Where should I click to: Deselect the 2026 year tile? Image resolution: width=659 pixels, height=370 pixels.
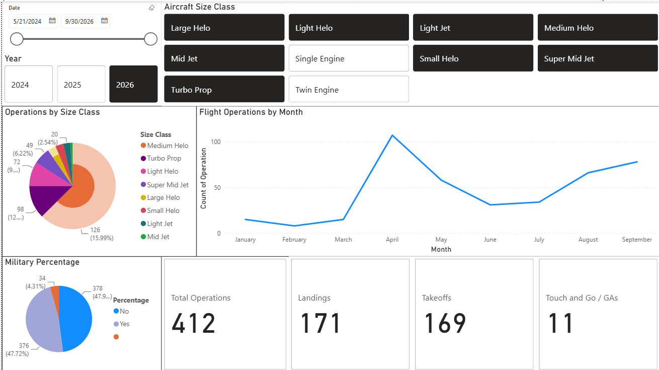click(133, 84)
